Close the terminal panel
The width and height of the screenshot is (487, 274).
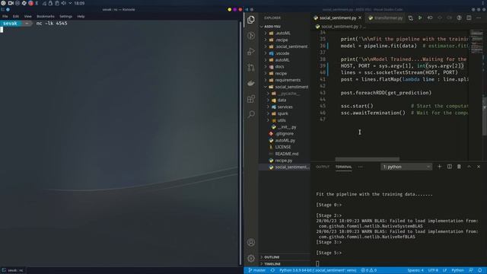click(x=479, y=167)
